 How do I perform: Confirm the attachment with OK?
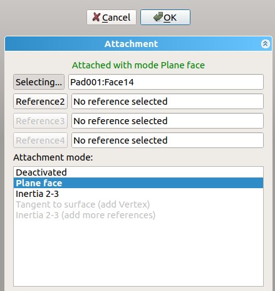(x=165, y=18)
